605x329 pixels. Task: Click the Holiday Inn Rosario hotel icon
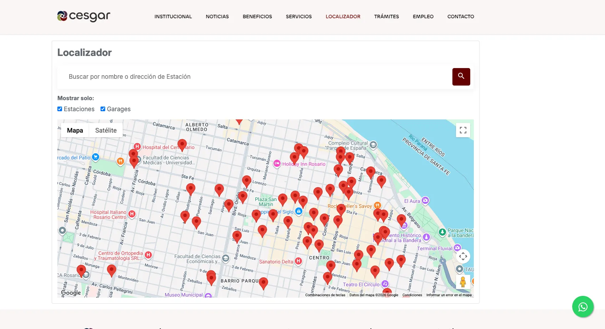point(277,164)
